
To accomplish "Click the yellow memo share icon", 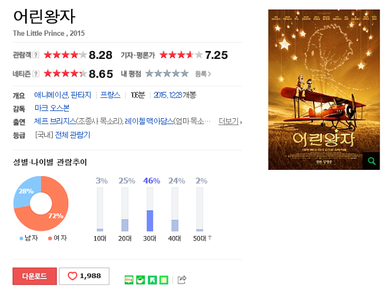I will point(164,280).
